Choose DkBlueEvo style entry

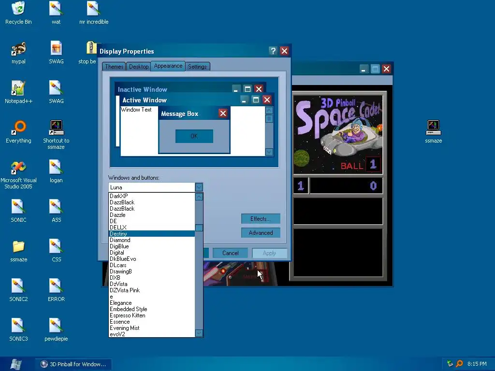[151, 259]
